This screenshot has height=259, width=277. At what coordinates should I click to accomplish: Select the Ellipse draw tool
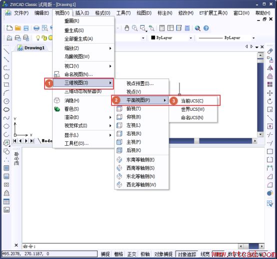click(x=6, y=126)
